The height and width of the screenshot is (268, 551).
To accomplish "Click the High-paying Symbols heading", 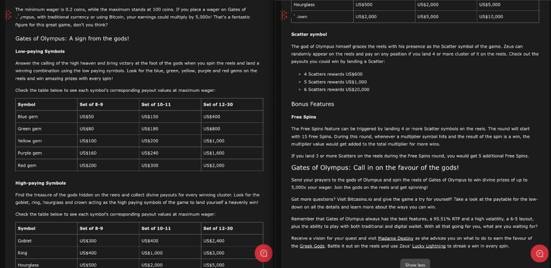I will [41, 183].
